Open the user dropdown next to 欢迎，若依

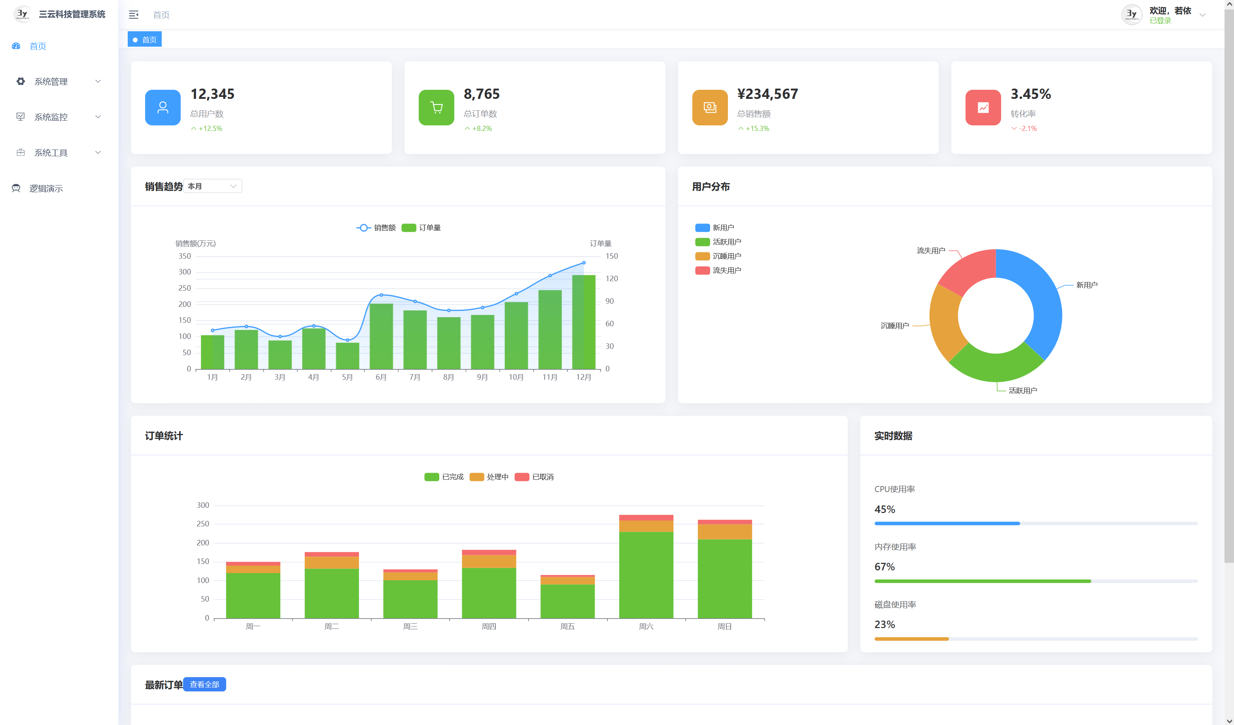[x=1202, y=15]
